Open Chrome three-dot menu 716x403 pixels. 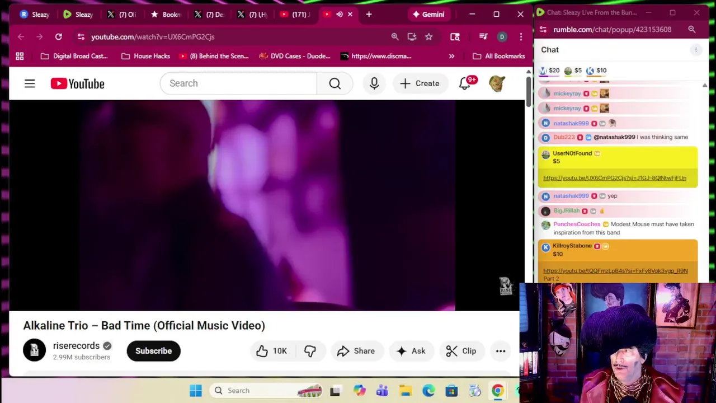pos(521,36)
